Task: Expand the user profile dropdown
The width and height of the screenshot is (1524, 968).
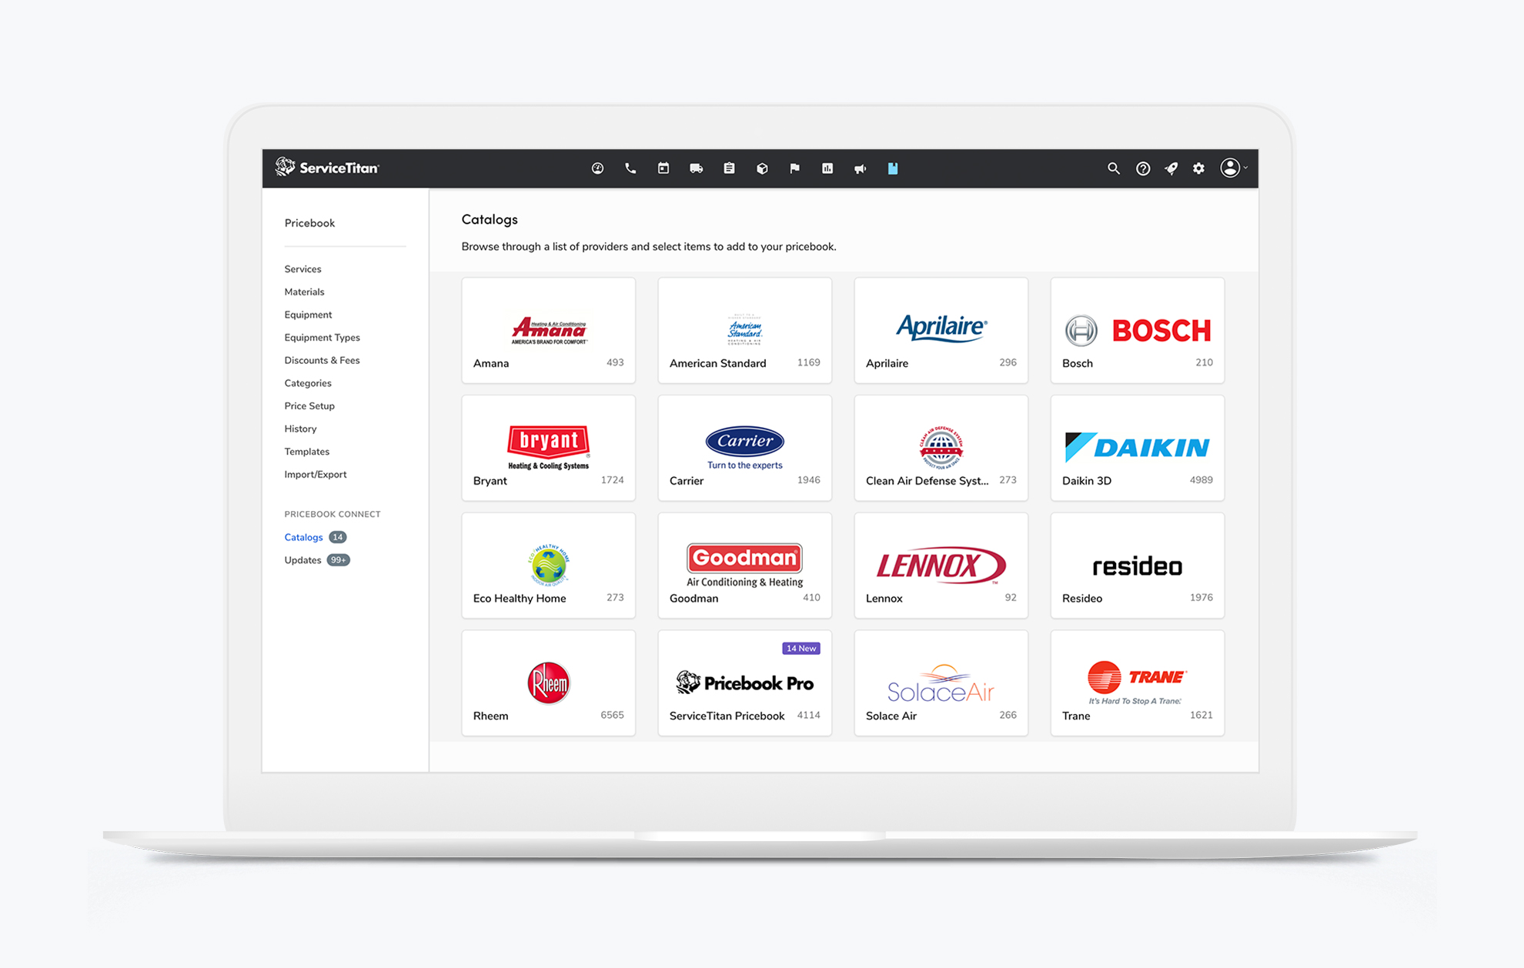Action: point(1233,169)
